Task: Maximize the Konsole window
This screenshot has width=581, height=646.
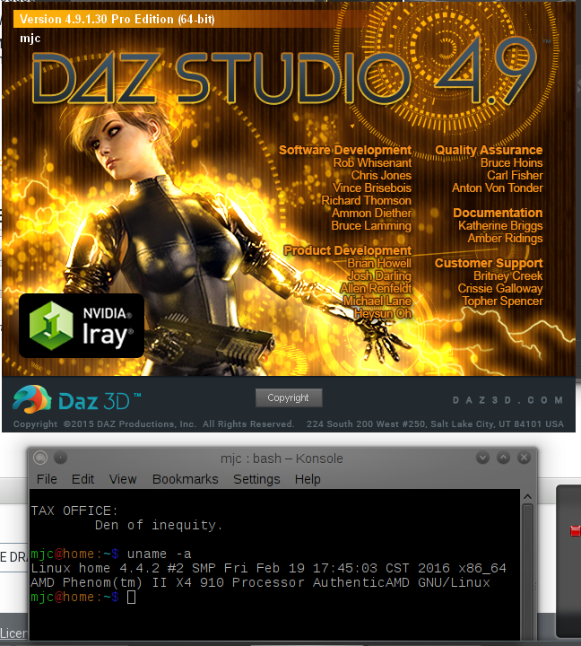Action: [x=503, y=458]
